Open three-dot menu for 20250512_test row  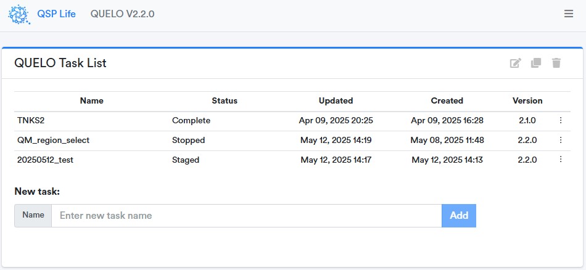[x=560, y=160]
